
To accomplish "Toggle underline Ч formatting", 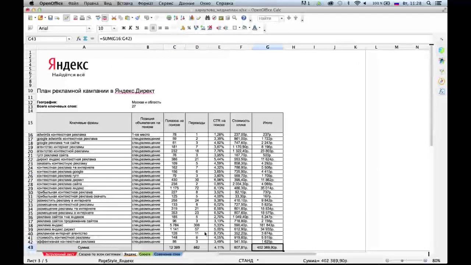I will pos(137,28).
